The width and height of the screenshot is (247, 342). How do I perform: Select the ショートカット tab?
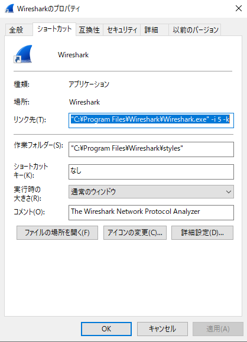click(x=54, y=29)
